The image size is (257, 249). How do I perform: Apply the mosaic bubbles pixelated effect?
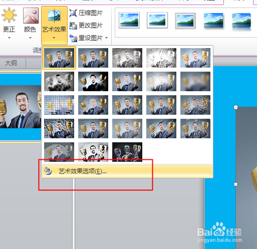[x=59, y=105]
